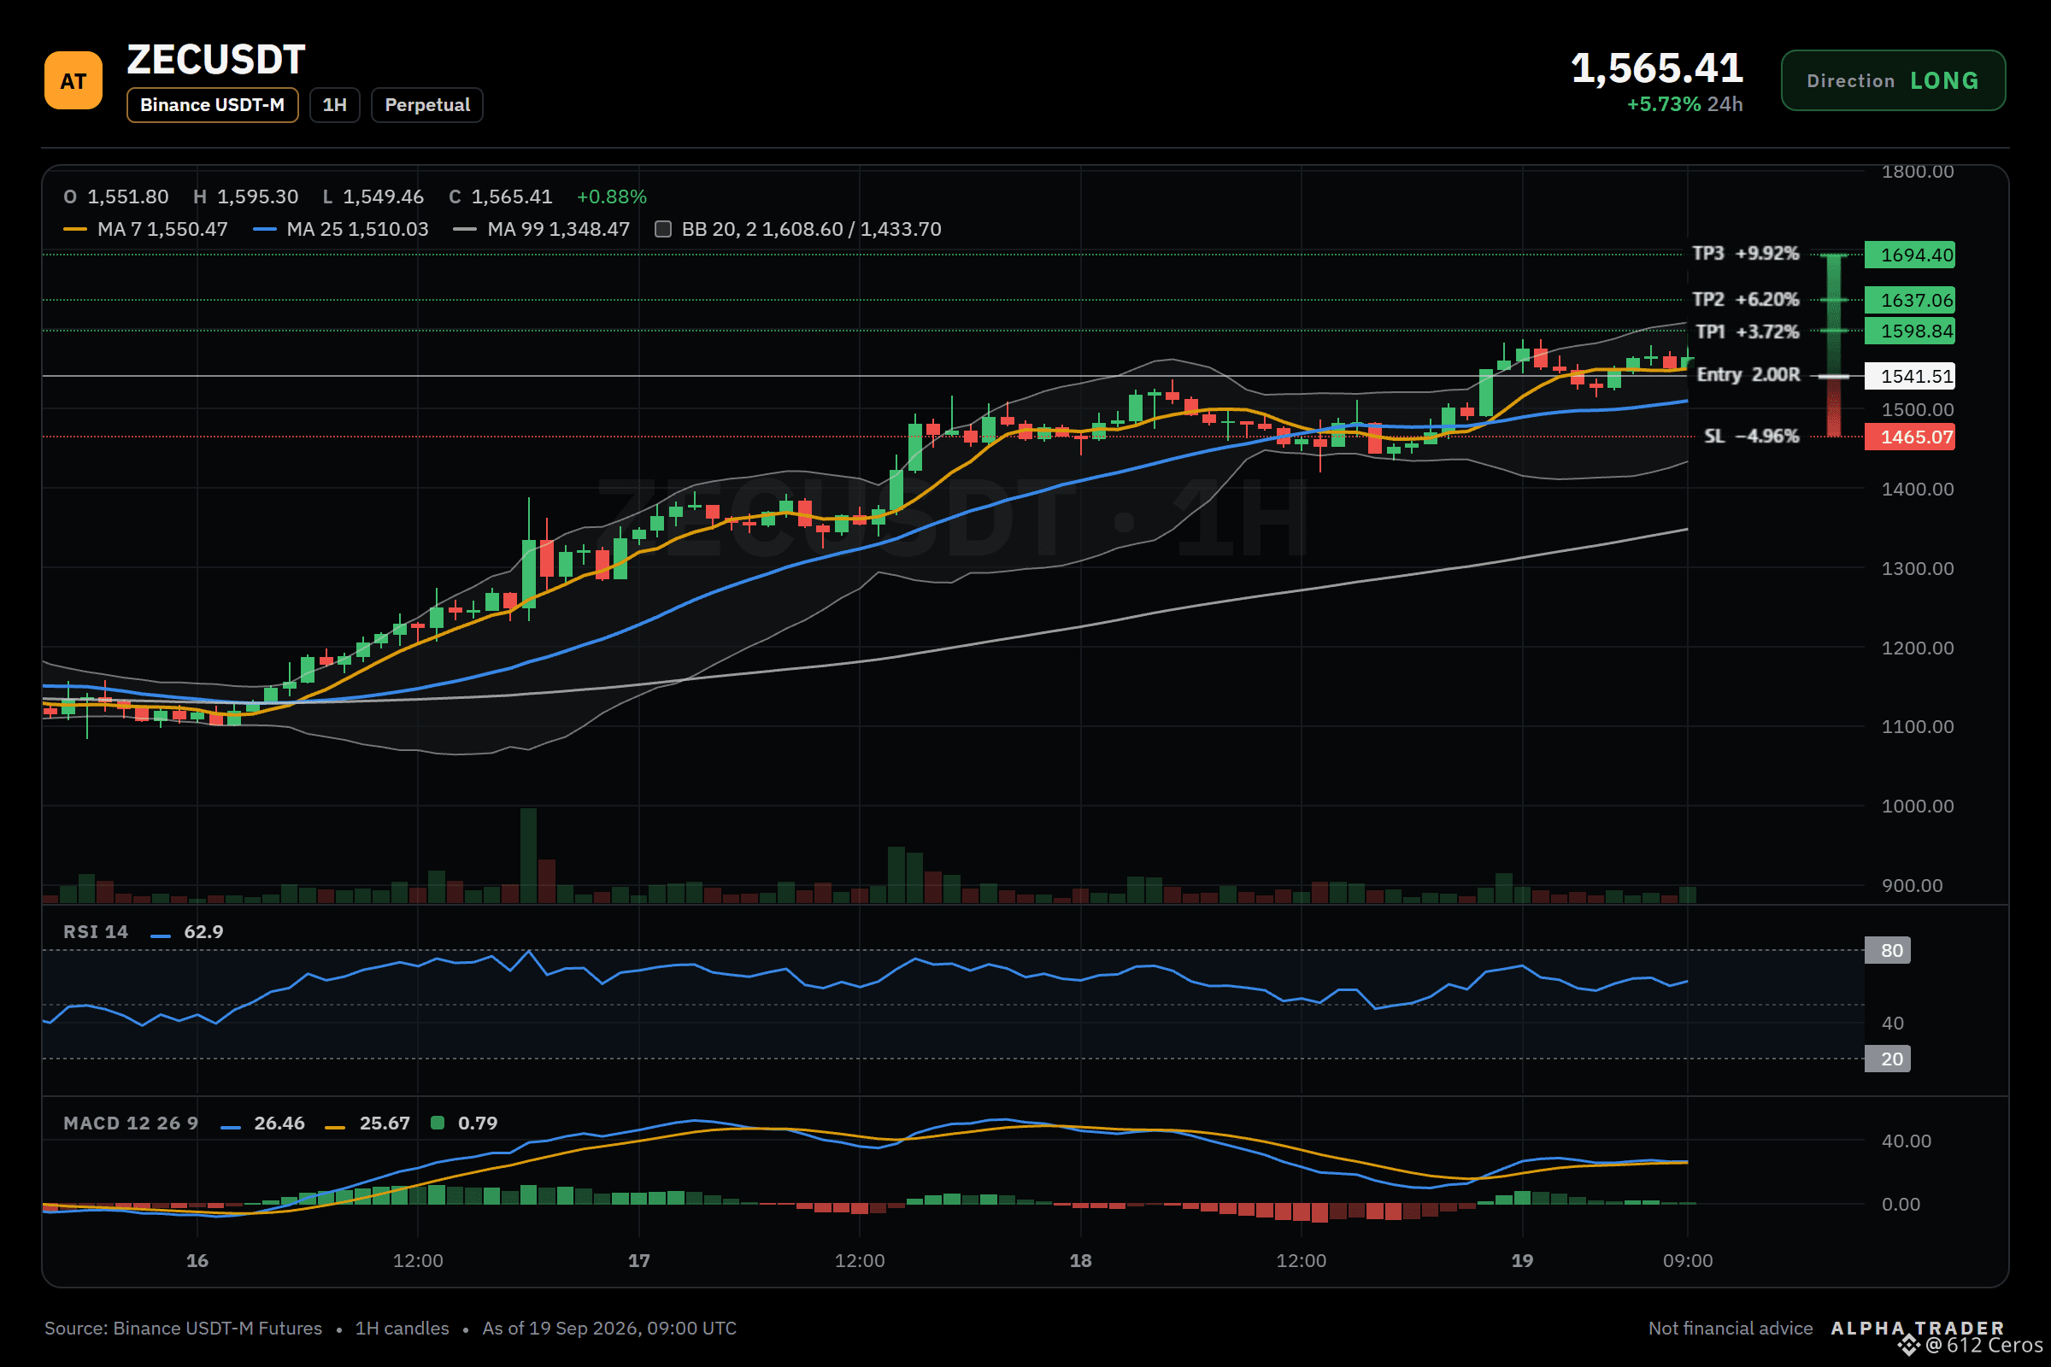Click the 09:00 time axis marker

(x=1687, y=1261)
